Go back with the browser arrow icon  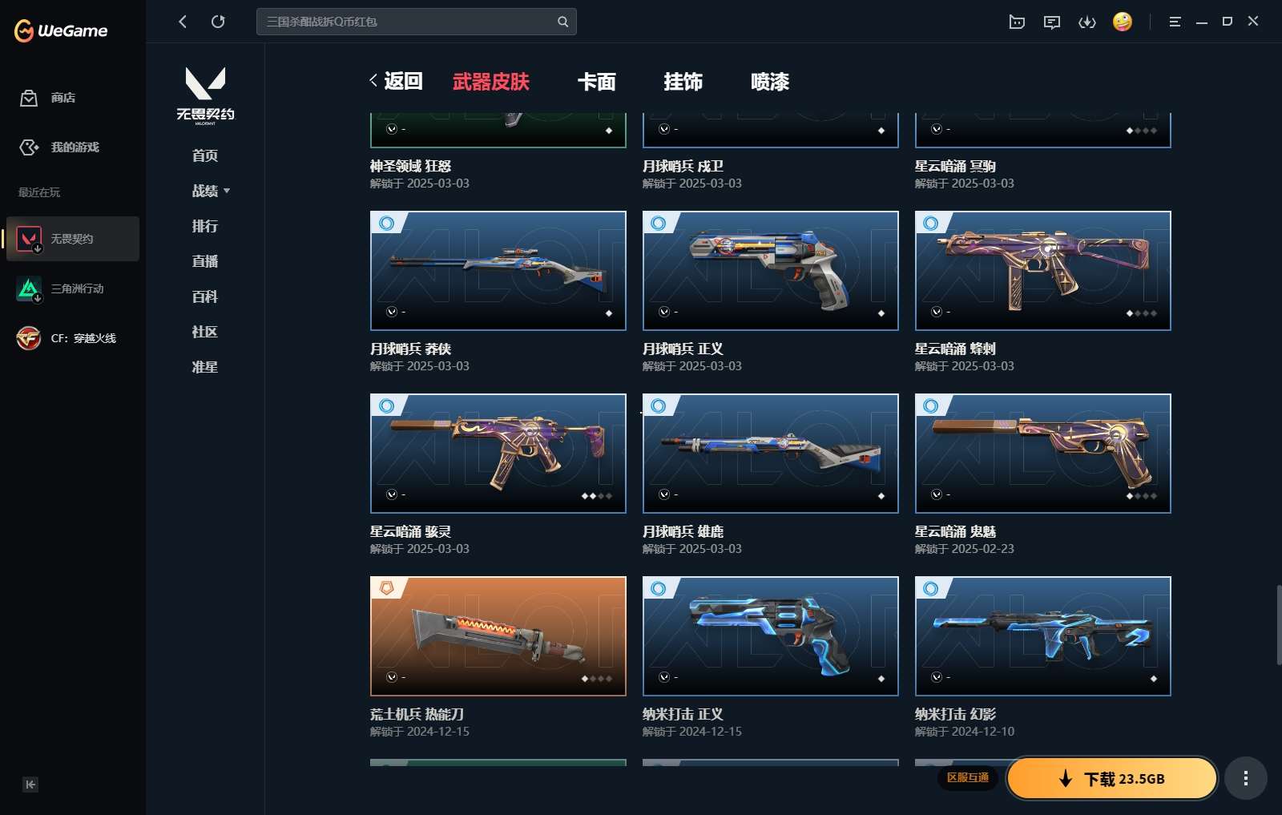click(x=183, y=22)
